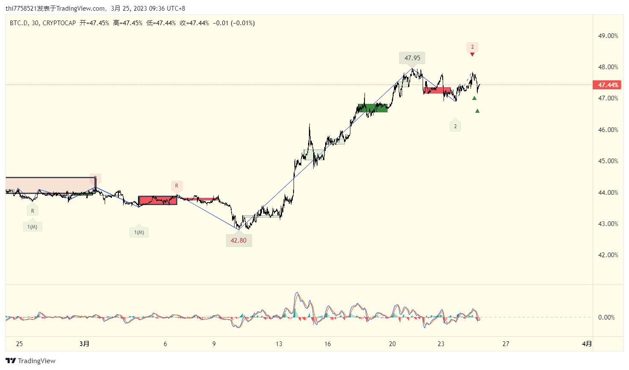Image resolution: width=629 pixels, height=370 pixels.
Task: Click the large pink rectangle near February 25
Action: (x=50, y=185)
